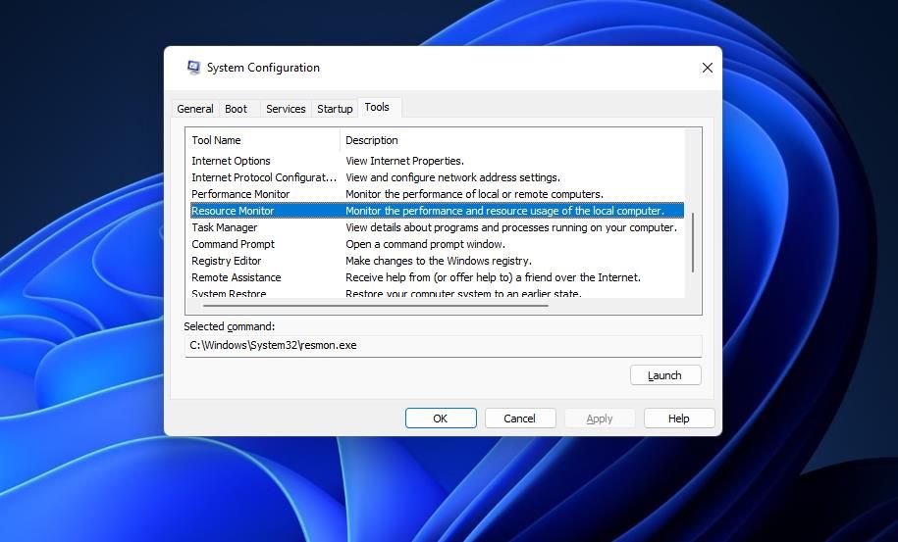
Task: Open the Boot tab
Action: (x=236, y=109)
